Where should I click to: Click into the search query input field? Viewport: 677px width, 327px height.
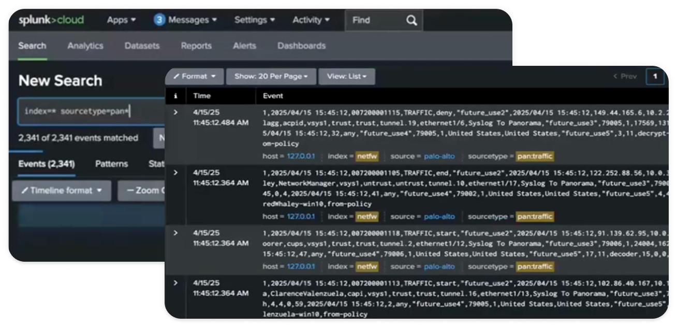tap(88, 111)
